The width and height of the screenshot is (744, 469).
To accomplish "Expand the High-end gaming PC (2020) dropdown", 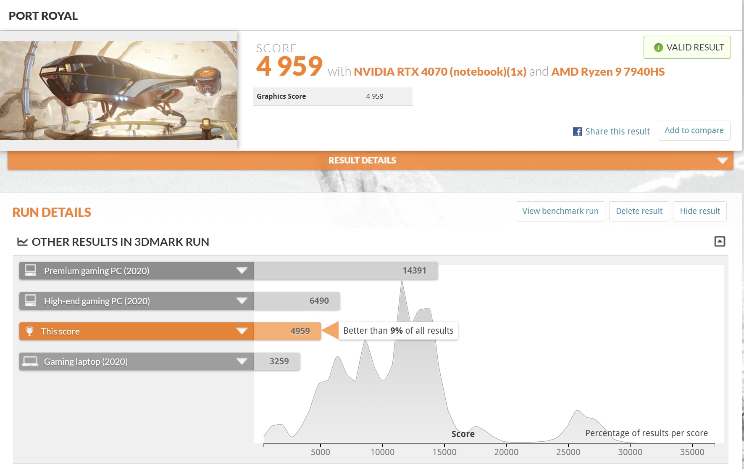I will [x=242, y=301].
